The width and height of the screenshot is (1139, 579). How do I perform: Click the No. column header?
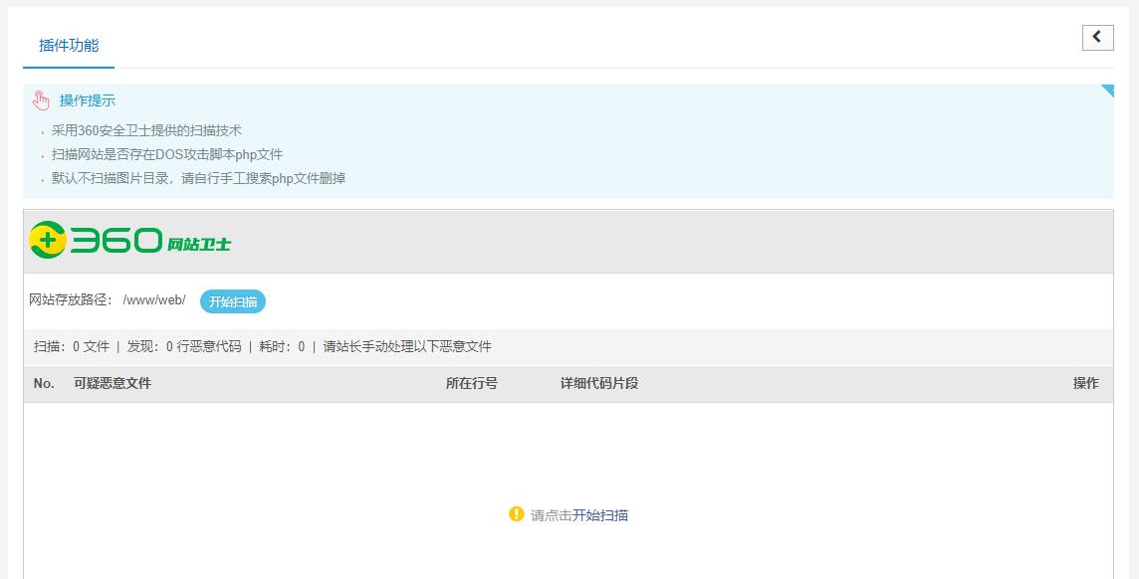tap(44, 384)
